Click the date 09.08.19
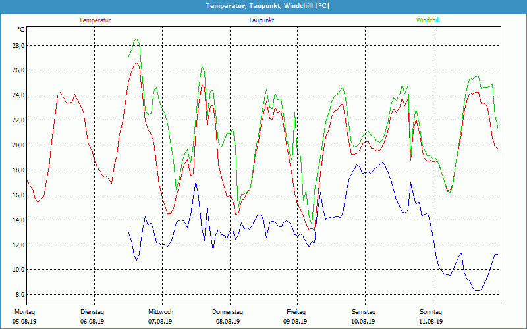This screenshot has width=527, height=329. (x=295, y=322)
